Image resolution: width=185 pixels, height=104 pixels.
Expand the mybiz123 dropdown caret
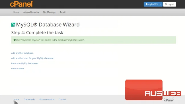click(160, 4)
